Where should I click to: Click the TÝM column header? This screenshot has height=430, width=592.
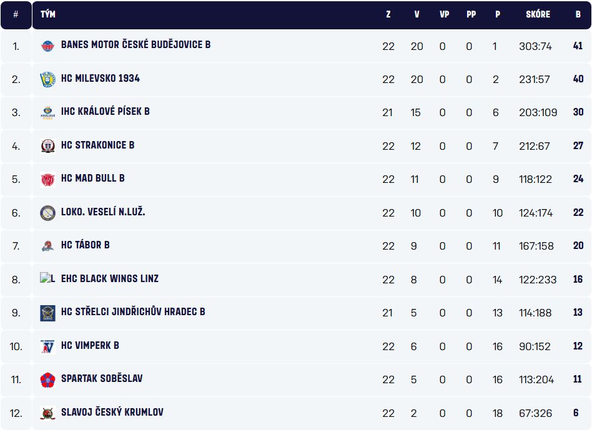(48, 14)
